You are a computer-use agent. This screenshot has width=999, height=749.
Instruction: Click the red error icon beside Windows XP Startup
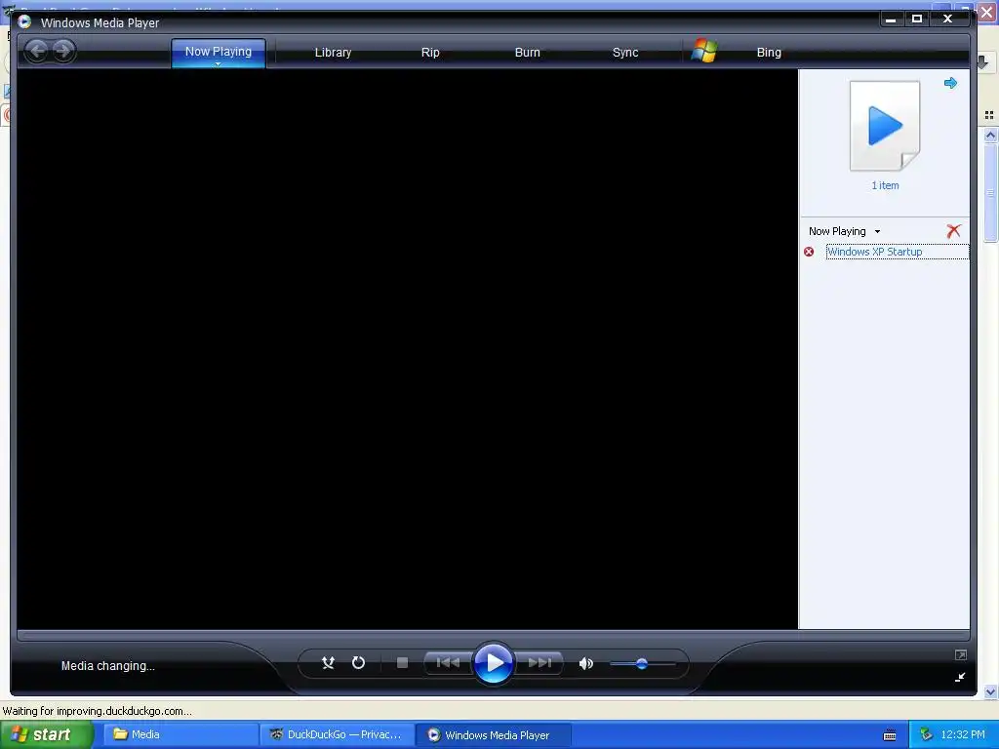[809, 252]
